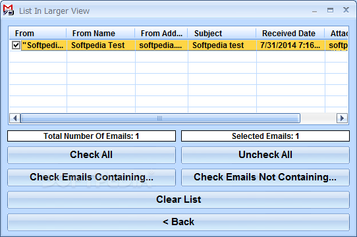The image size is (357, 237).
Task: Sort by the From Name column header
Action: [101, 34]
